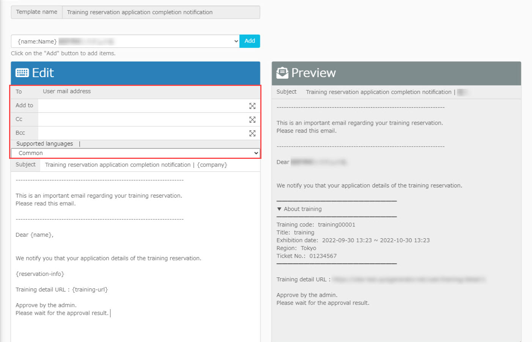
Task: Click into the Add to address field
Action: pos(143,106)
